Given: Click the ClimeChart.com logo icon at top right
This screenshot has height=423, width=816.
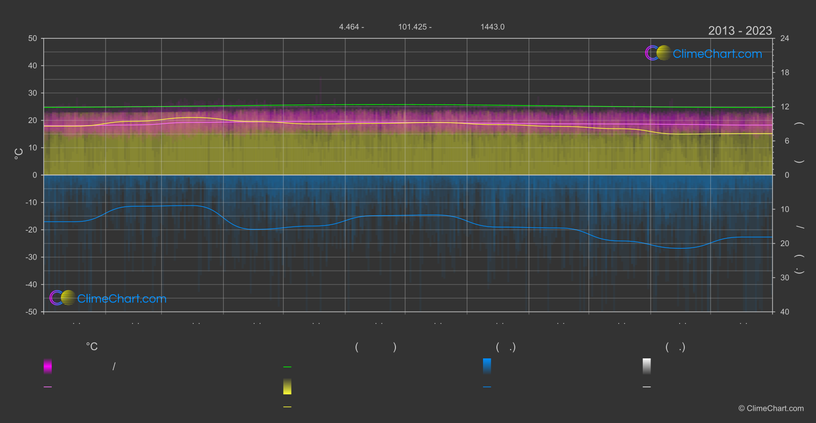Looking at the screenshot, I should point(658,53).
